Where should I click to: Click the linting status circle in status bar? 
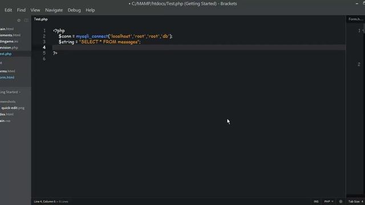pyautogui.click(x=340, y=202)
